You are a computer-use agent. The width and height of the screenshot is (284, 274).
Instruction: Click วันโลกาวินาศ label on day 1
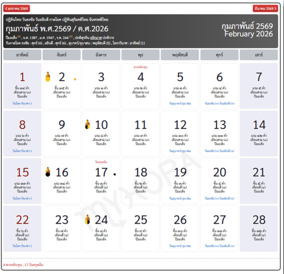[22, 103]
